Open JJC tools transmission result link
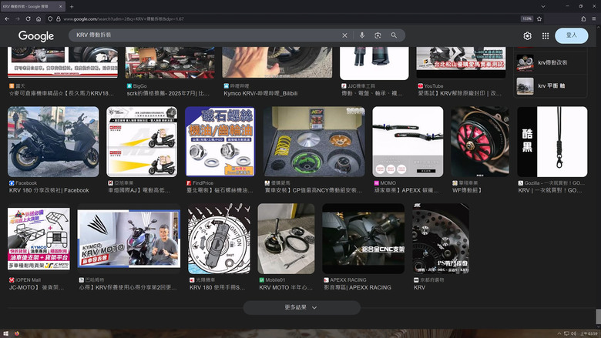Screen dimensions: 601x338 point(372,93)
